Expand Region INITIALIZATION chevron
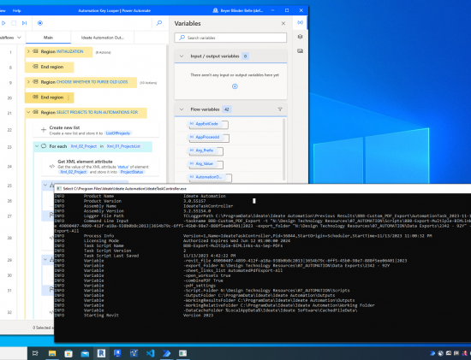The height and width of the screenshot is (360, 471). click(28, 51)
